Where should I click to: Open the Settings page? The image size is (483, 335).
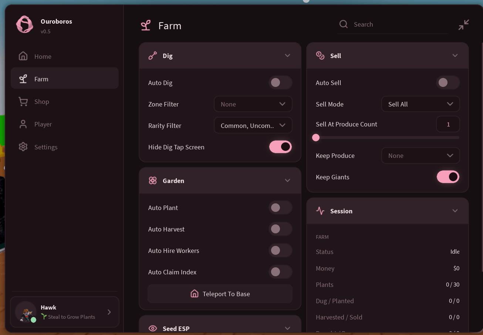pos(65,147)
